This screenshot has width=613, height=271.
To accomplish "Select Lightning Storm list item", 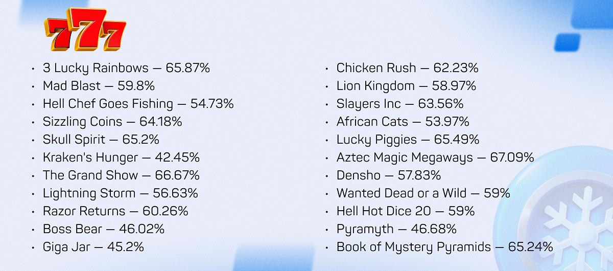I will [x=121, y=193].
